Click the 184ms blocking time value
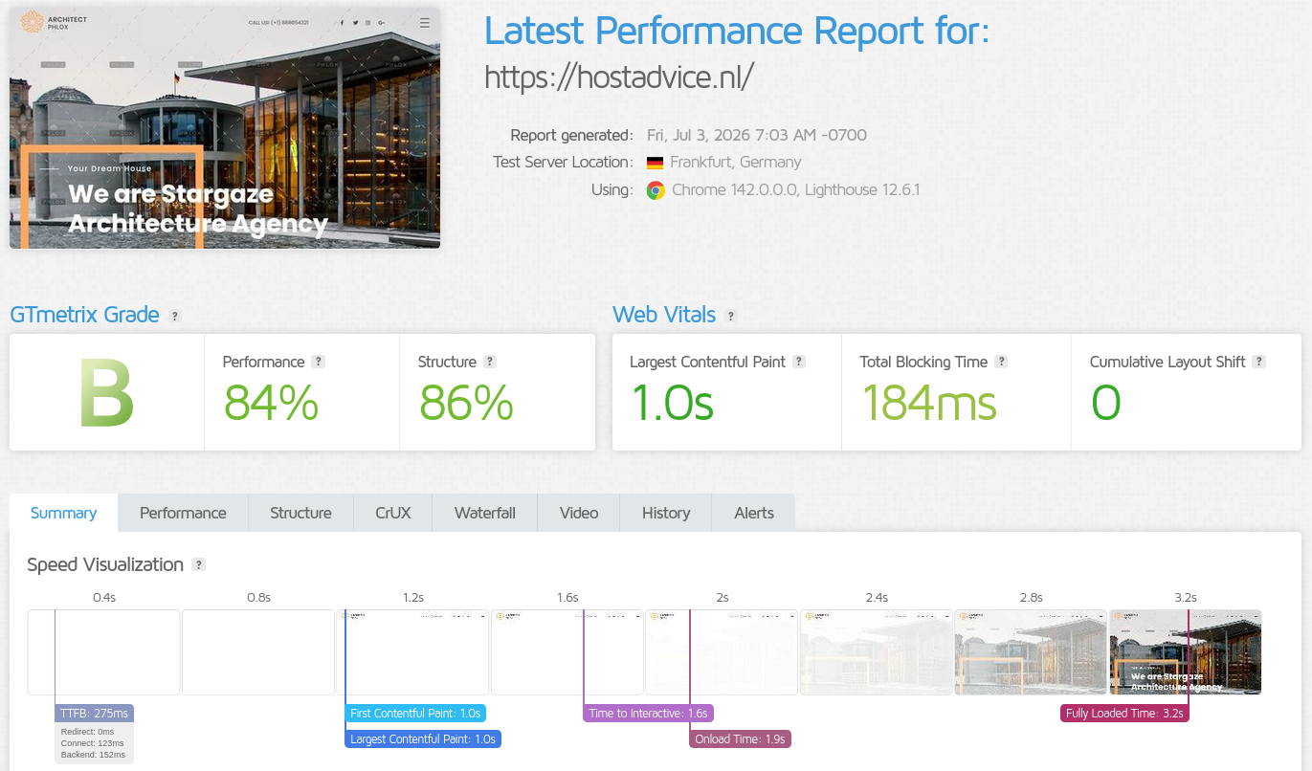 point(928,403)
